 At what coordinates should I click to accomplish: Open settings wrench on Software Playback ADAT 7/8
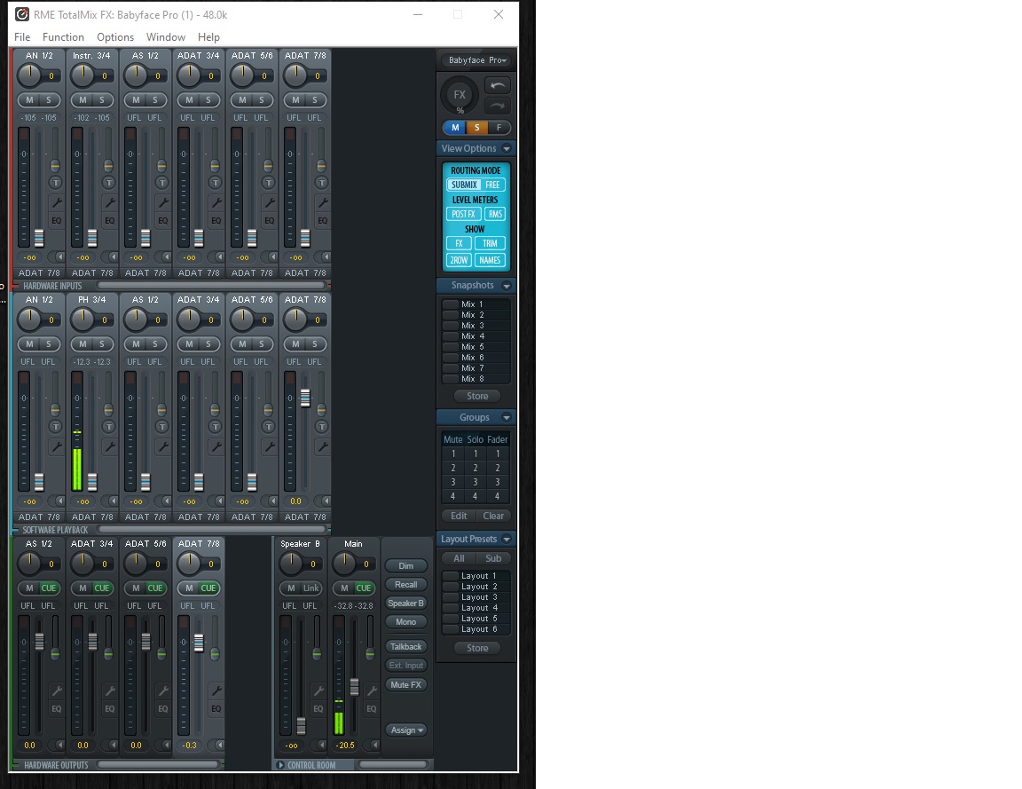pos(323,446)
